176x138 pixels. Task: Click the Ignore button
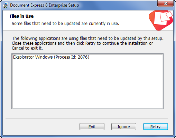(124, 127)
